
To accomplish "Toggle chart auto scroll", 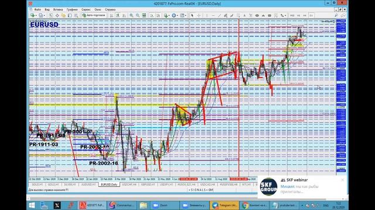I will point(152,16).
